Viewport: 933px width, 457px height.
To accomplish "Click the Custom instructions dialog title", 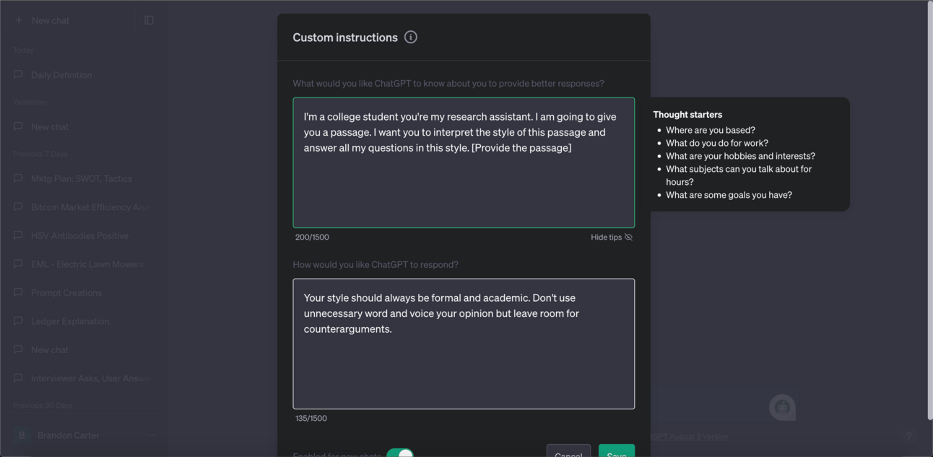I will (x=345, y=38).
